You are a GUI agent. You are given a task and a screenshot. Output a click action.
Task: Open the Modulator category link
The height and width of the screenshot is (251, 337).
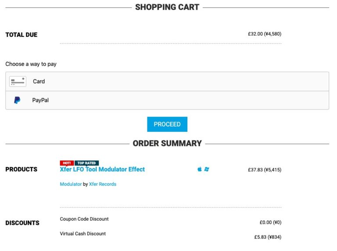coord(71,184)
